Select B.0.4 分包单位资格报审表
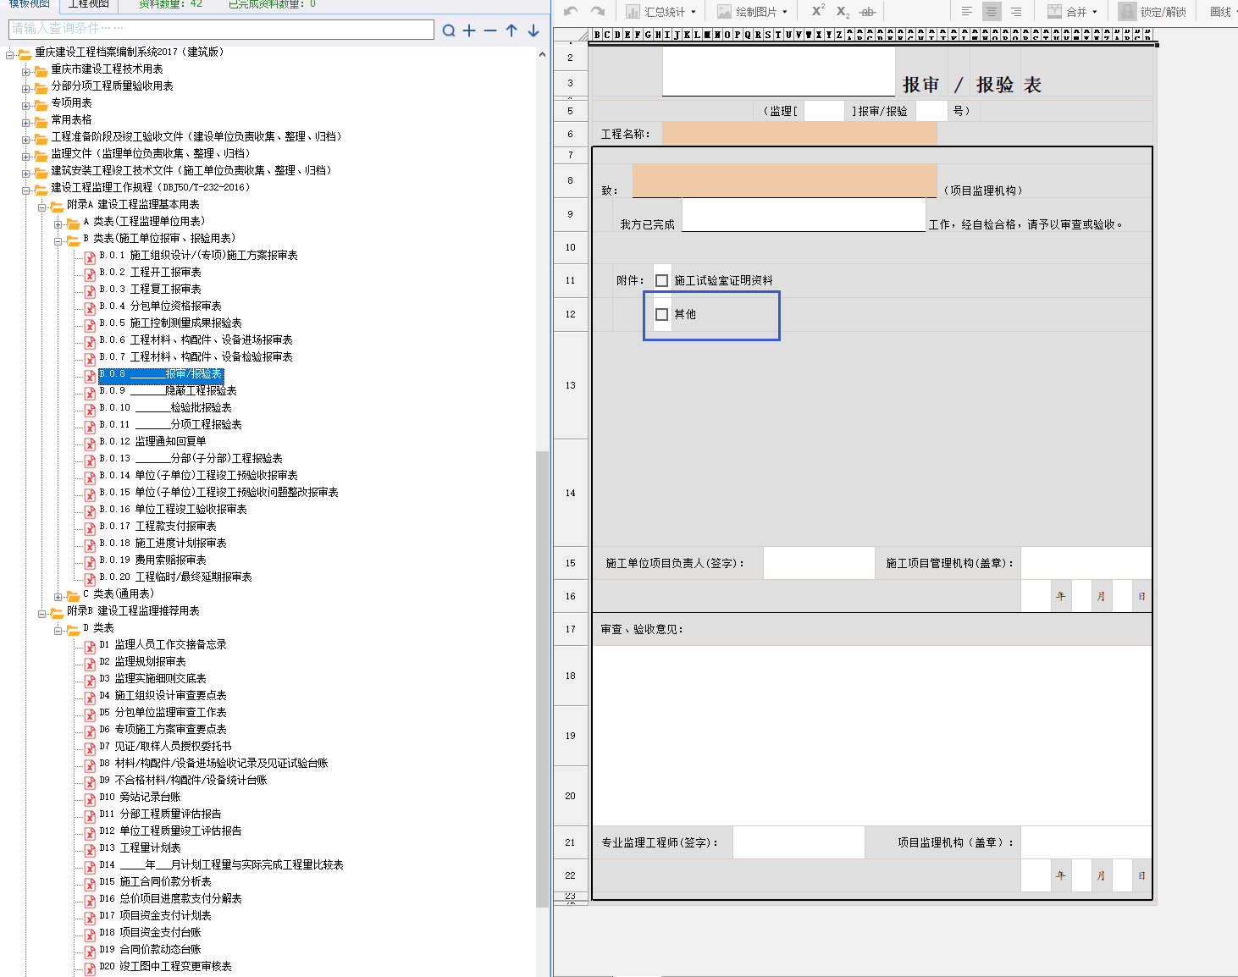 pos(160,306)
